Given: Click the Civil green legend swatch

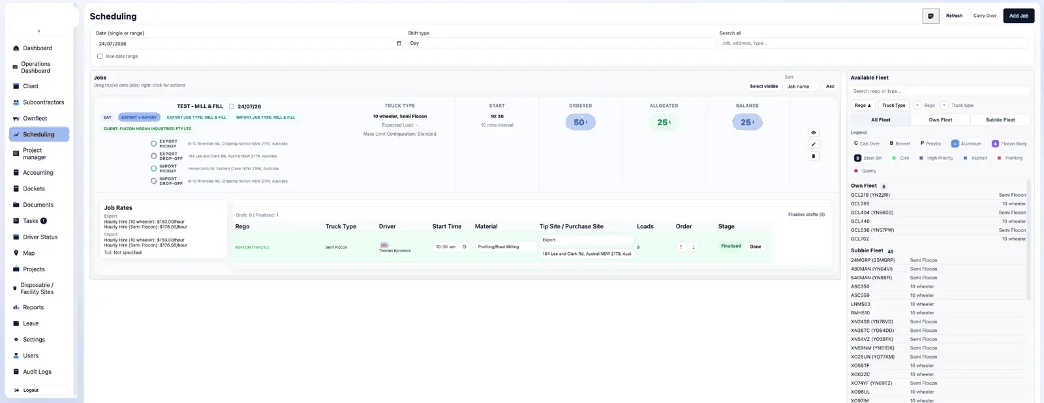Looking at the screenshot, I should click(x=894, y=158).
